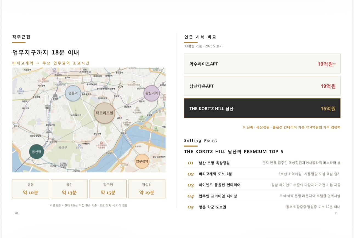Click page number 20
354x238 pixels.
[16, 213]
